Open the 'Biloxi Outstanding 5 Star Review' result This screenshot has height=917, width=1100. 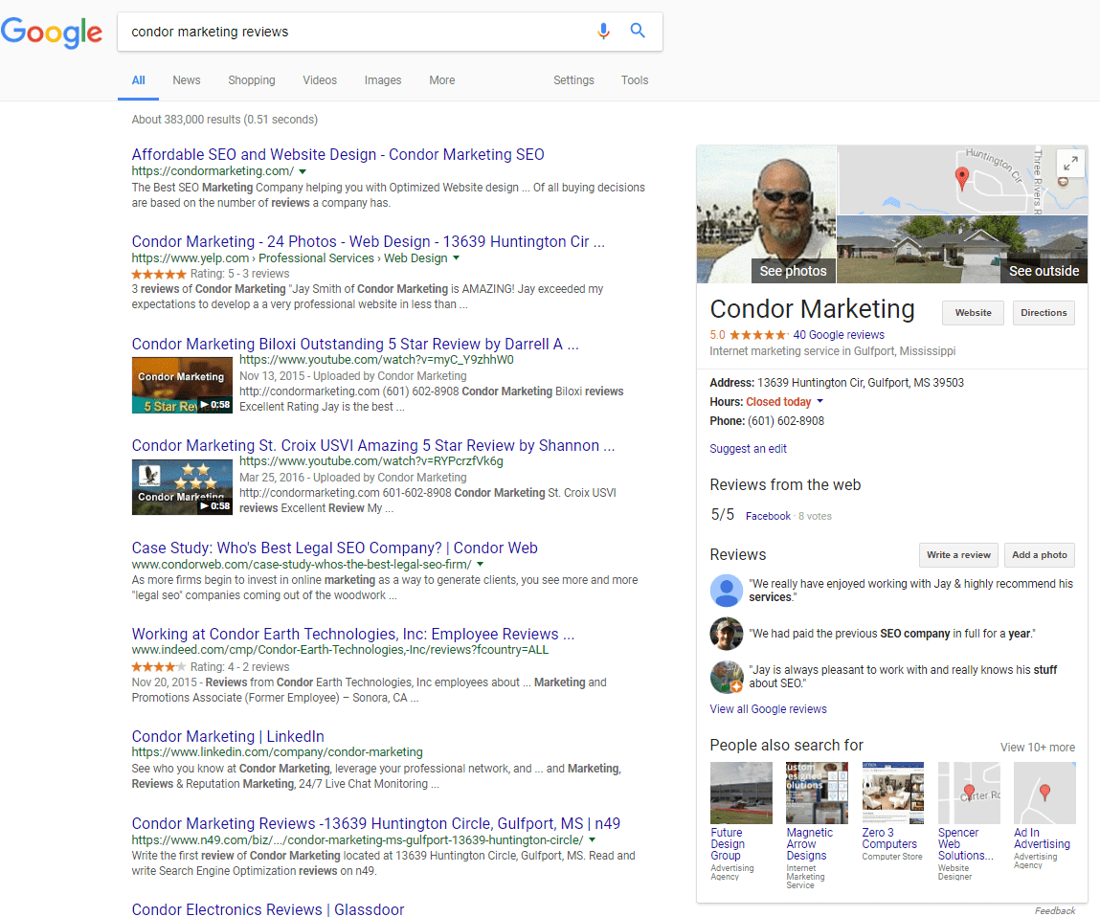[355, 344]
